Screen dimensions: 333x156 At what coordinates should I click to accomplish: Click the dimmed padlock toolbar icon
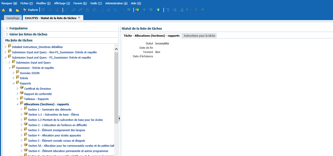click(94, 10)
